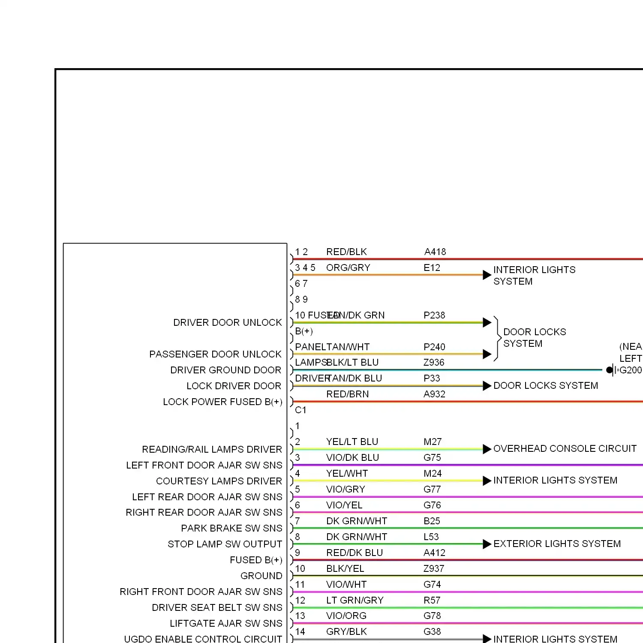The width and height of the screenshot is (643, 643).
Task: Click EXTERIOR LIGHTS SYSTEM destination
Action: click(x=557, y=544)
